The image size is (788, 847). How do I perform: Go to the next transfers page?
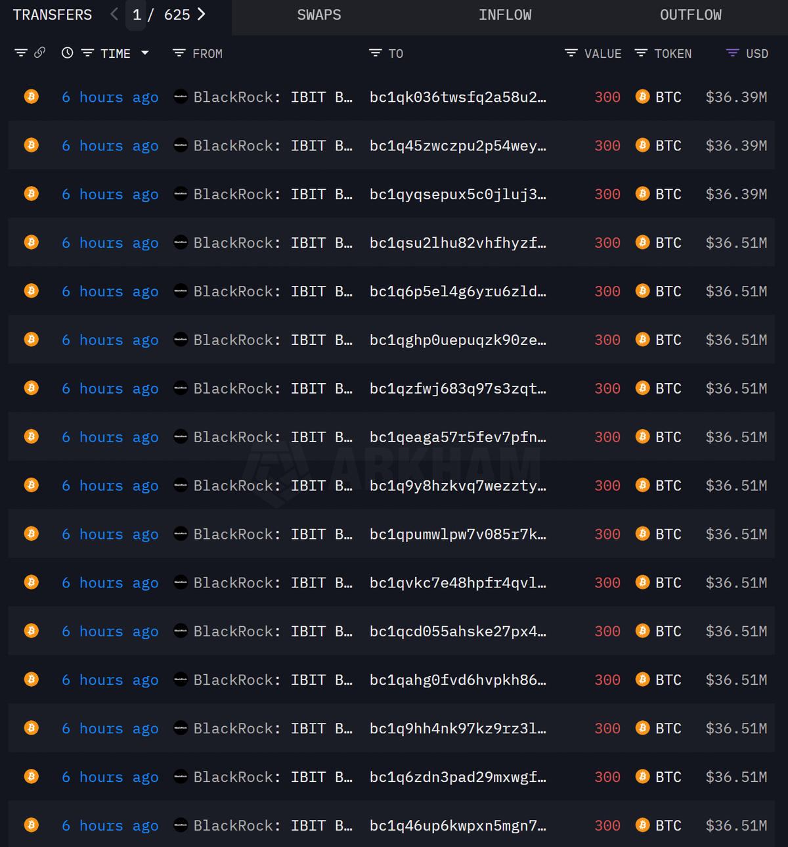(202, 14)
